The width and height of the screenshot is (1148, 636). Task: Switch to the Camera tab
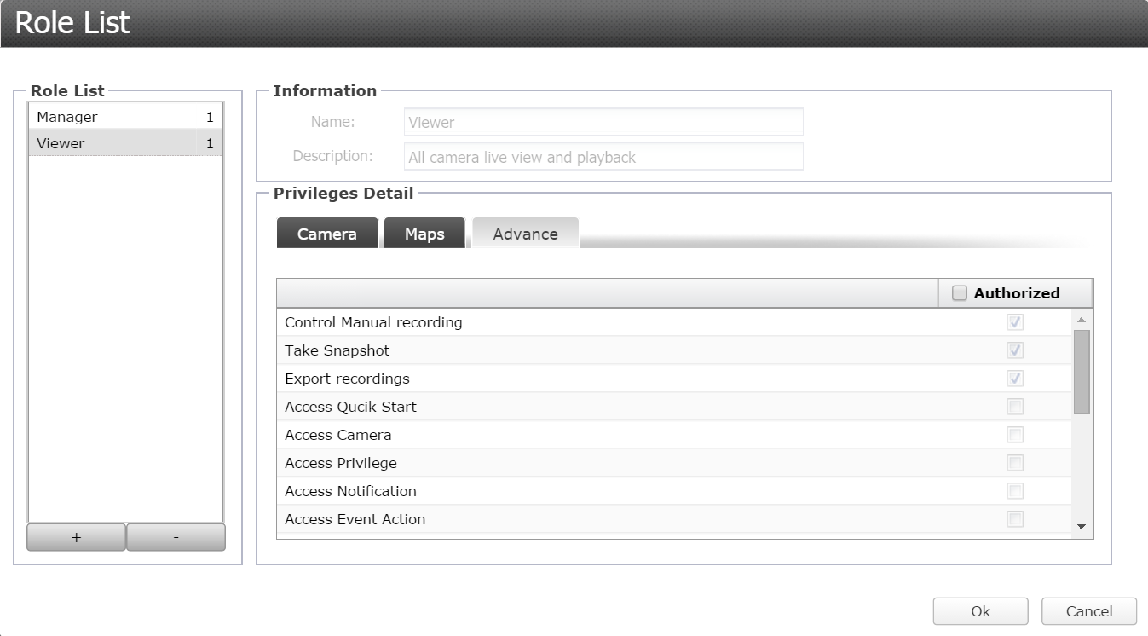pos(327,234)
